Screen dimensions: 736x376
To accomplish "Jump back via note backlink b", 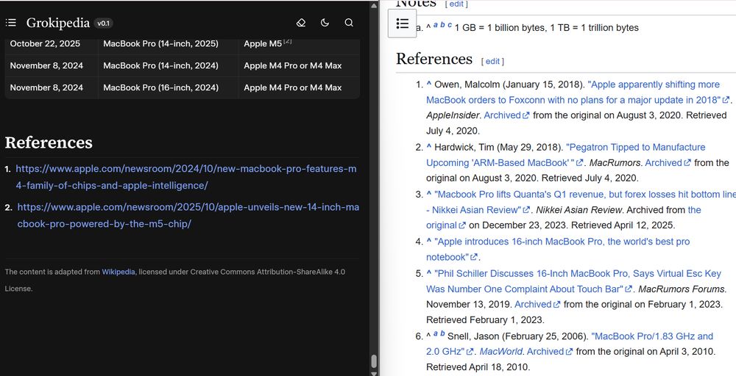I will pyautogui.click(x=442, y=25).
